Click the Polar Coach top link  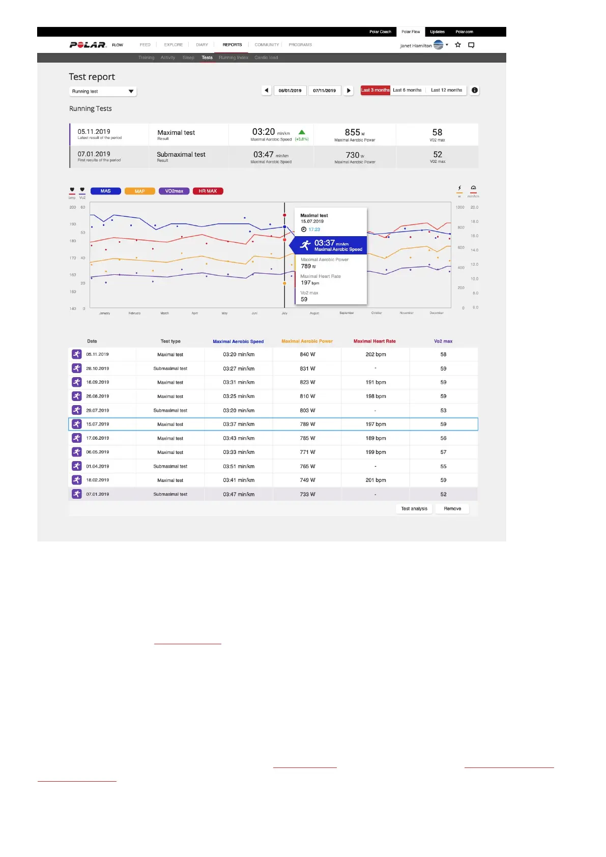[381, 32]
